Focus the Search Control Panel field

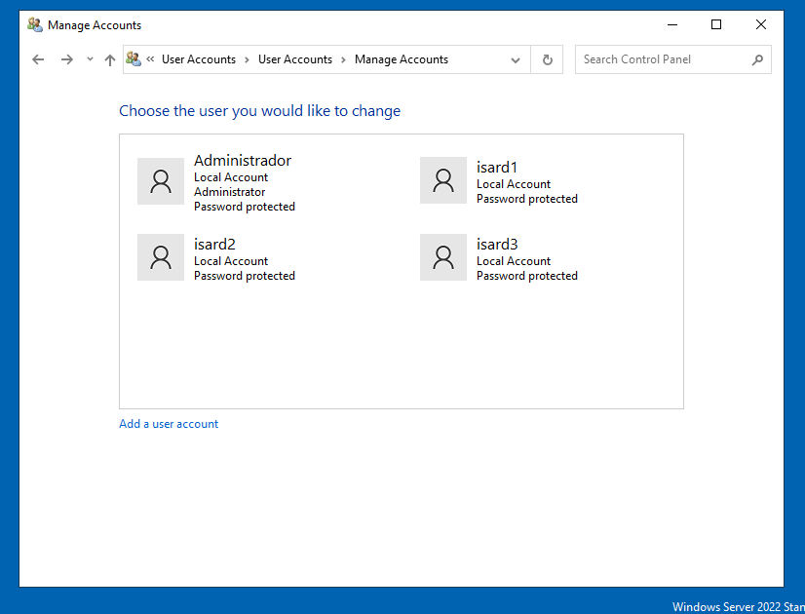click(x=663, y=59)
